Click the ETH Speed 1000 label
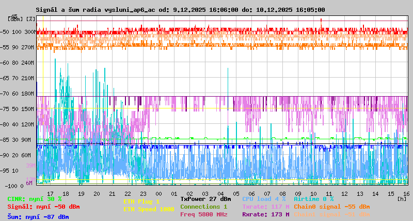 [x=149, y=209]
